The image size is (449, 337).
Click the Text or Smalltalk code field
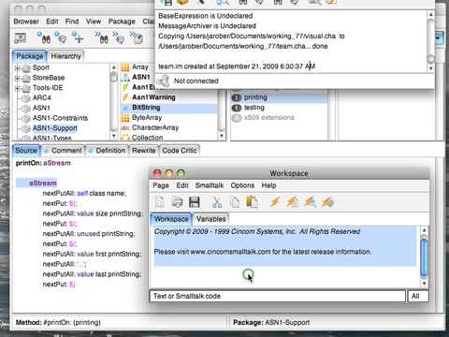(x=278, y=296)
